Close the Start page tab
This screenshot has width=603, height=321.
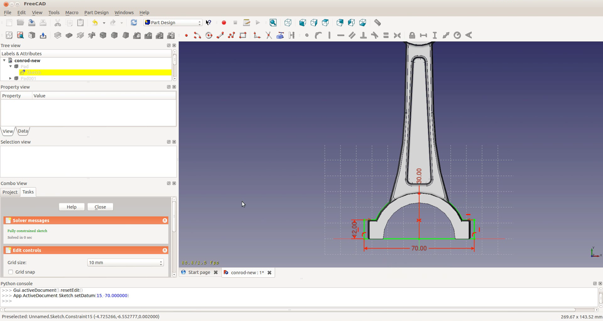tap(216, 272)
